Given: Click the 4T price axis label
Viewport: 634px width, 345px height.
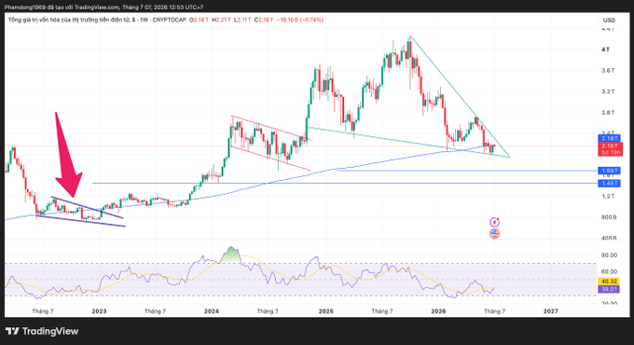Looking at the screenshot, I should (x=605, y=49).
